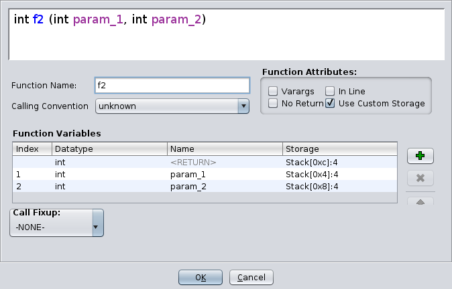Sort by Datatype column header
This screenshot has width=452, height=289.
pyautogui.click(x=109, y=149)
